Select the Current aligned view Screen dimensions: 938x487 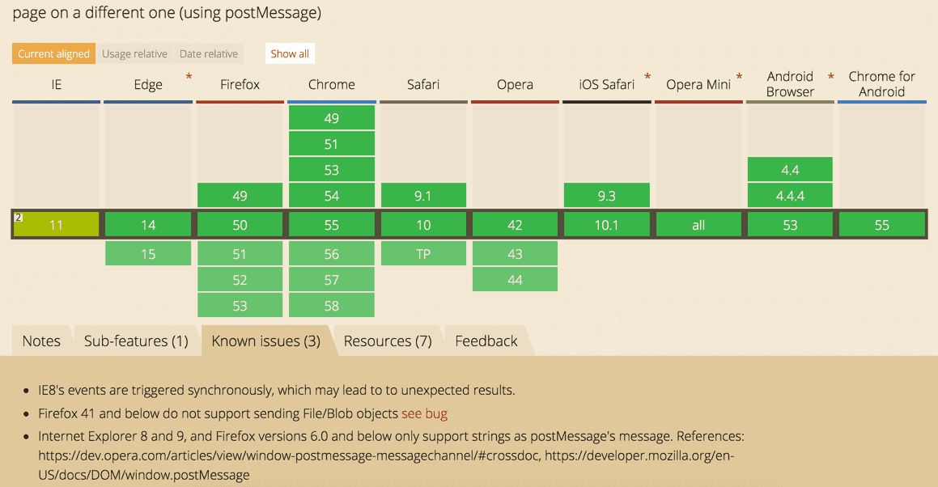click(x=54, y=54)
